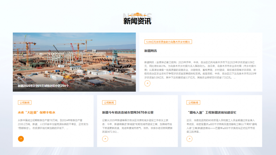Click the 新闻资讯 section heading

click(137, 21)
